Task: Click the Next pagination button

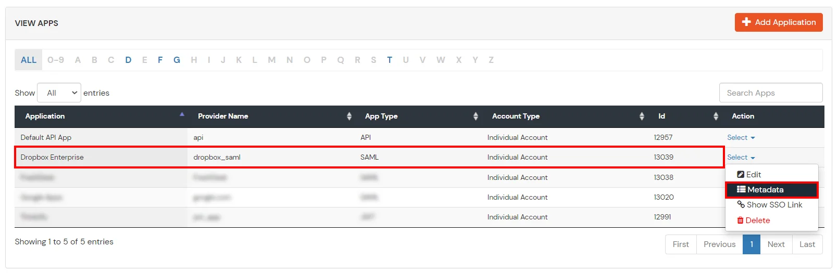Action: coord(776,244)
